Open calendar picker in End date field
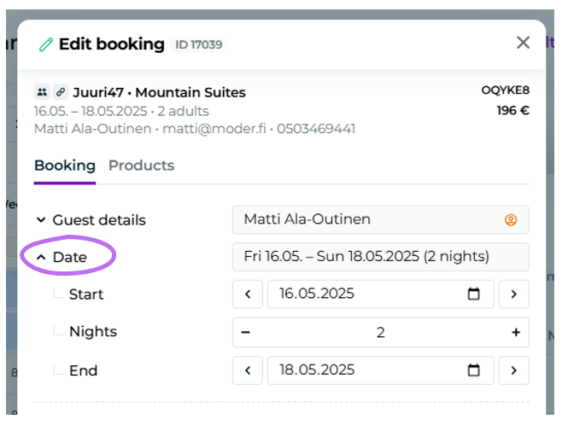This screenshot has height=431, width=568. pos(474,370)
